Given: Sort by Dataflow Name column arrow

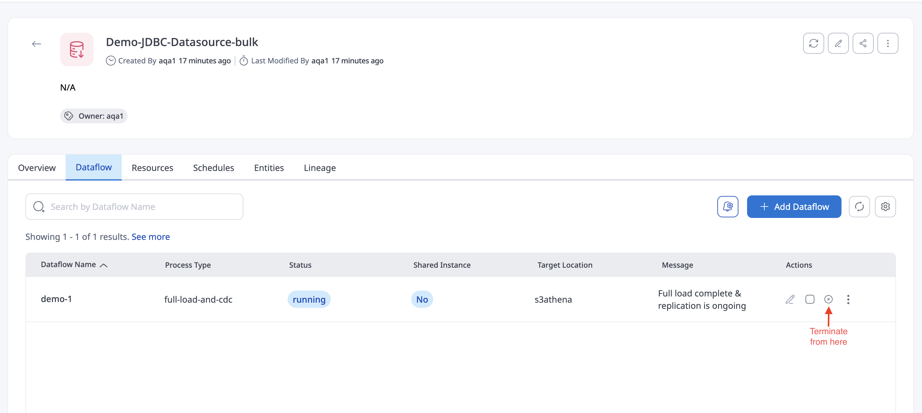Looking at the screenshot, I should 103,265.
